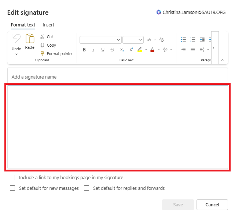Apply strikethrough formatting
This screenshot has width=235, height=217.
click(x=112, y=50)
